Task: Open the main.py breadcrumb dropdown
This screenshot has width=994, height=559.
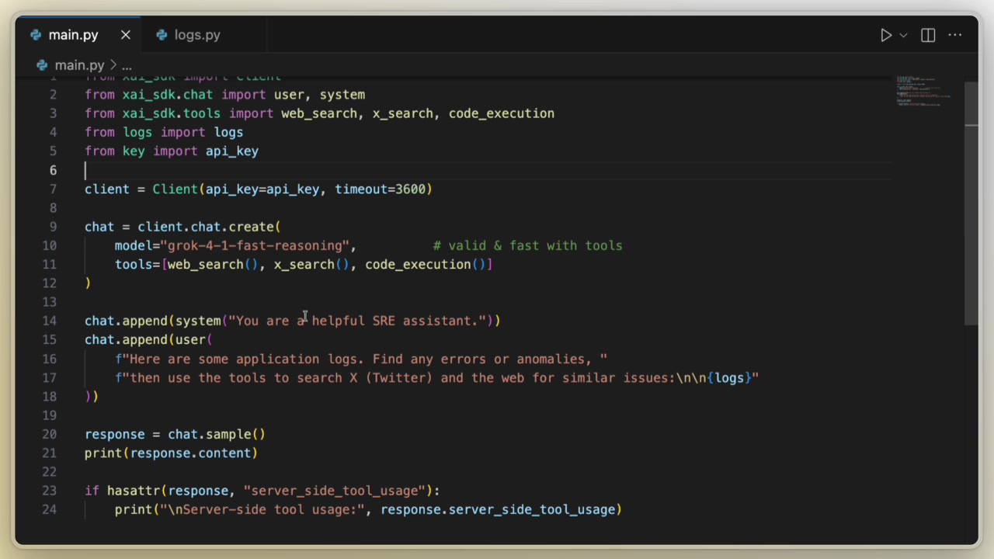Action: pos(80,65)
